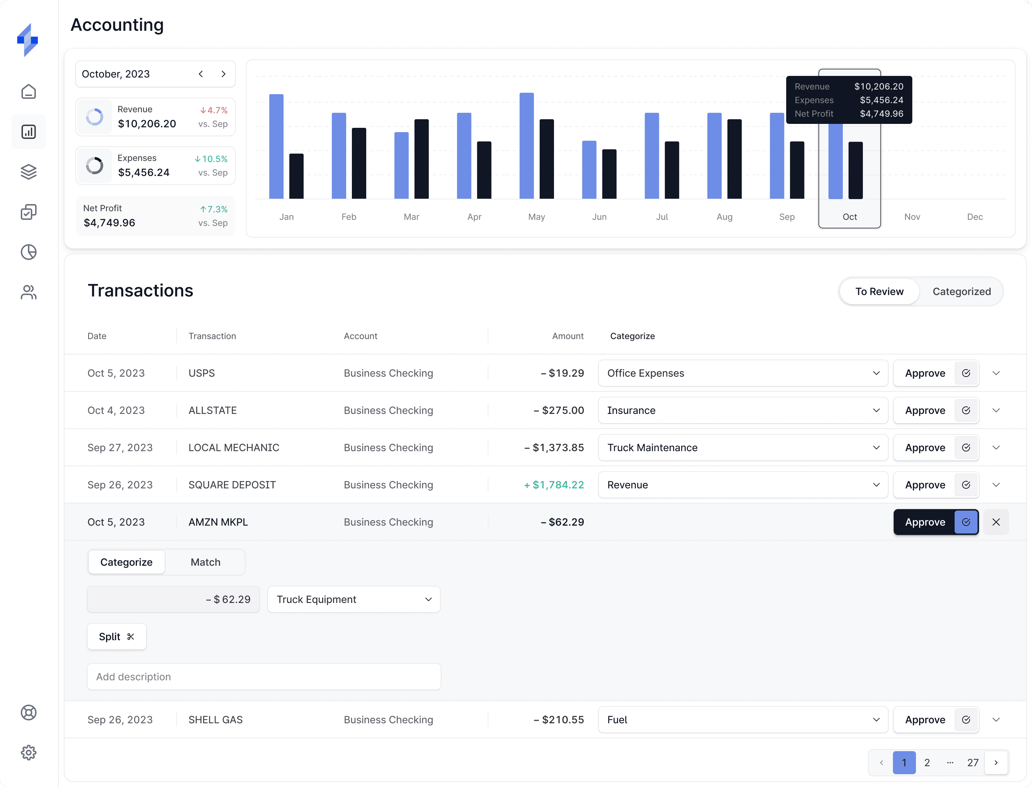Open the Home icon in sidebar
1032x787 pixels.
pos(29,91)
